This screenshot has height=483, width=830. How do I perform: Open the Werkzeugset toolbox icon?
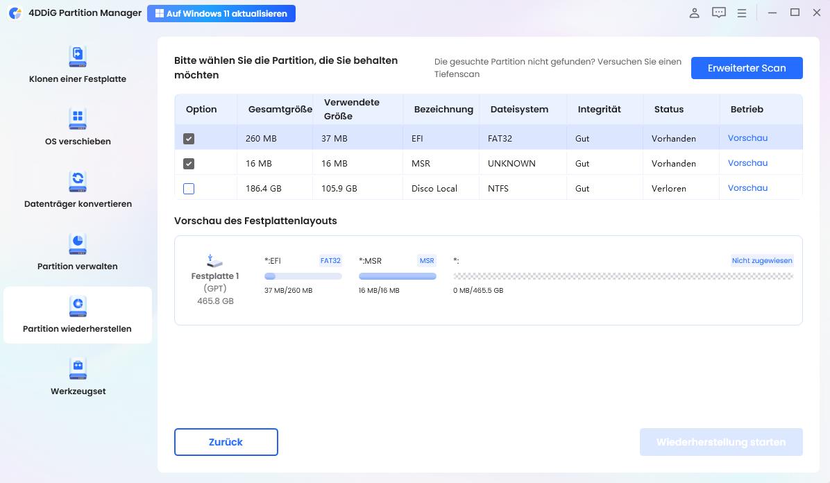click(x=78, y=368)
